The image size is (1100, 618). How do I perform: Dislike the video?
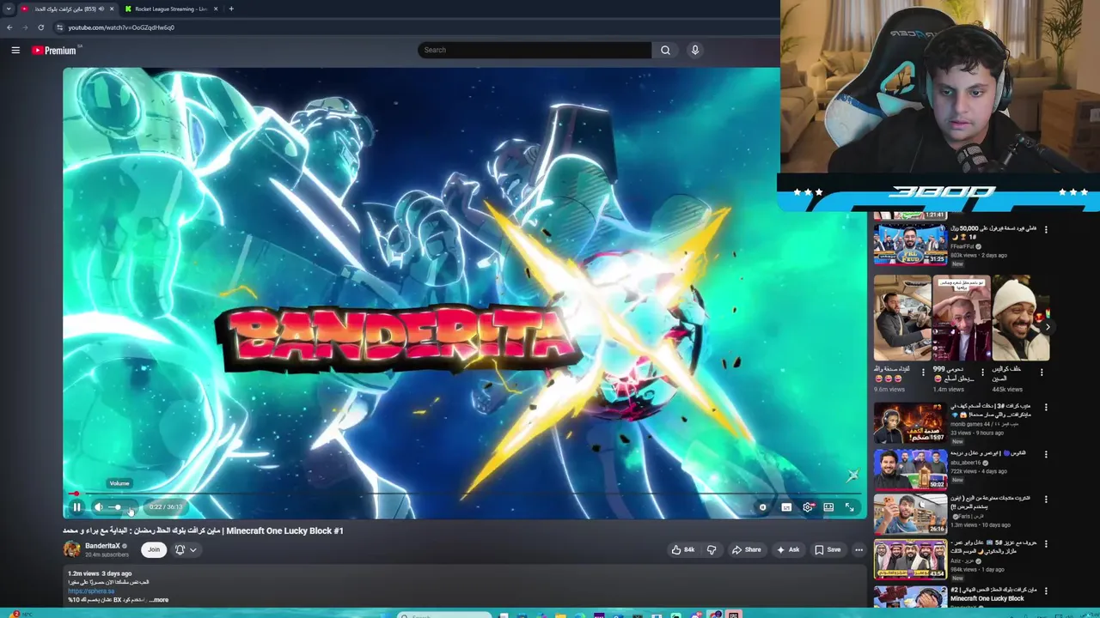[x=712, y=549]
